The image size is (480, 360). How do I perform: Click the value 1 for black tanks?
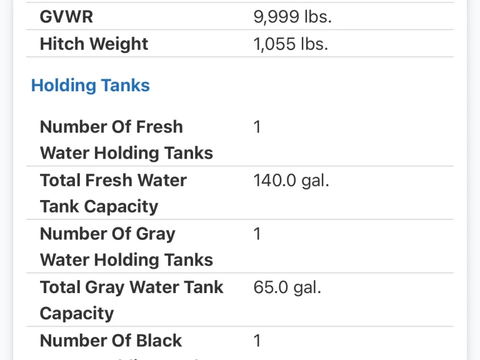click(257, 341)
